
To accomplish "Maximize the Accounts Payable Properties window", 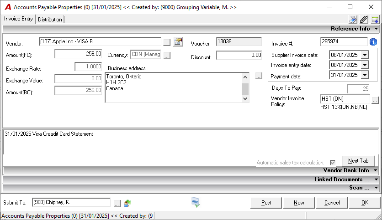I will (350, 7).
